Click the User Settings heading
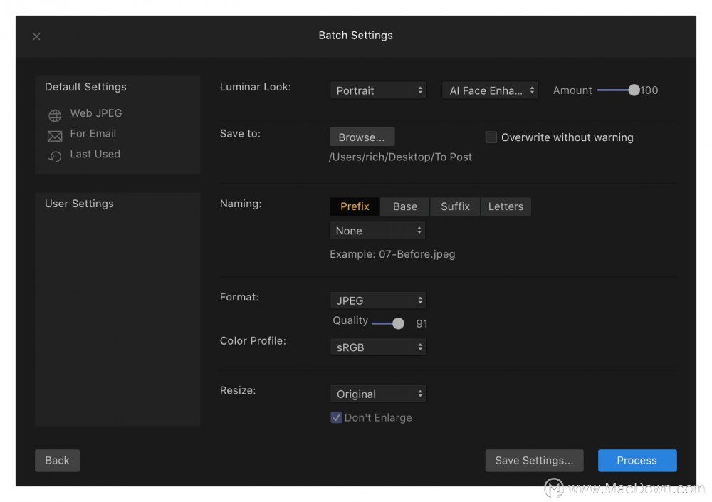 click(x=79, y=204)
